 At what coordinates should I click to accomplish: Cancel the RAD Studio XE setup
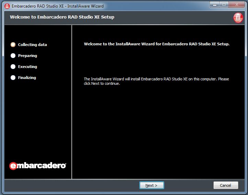pos(226,185)
